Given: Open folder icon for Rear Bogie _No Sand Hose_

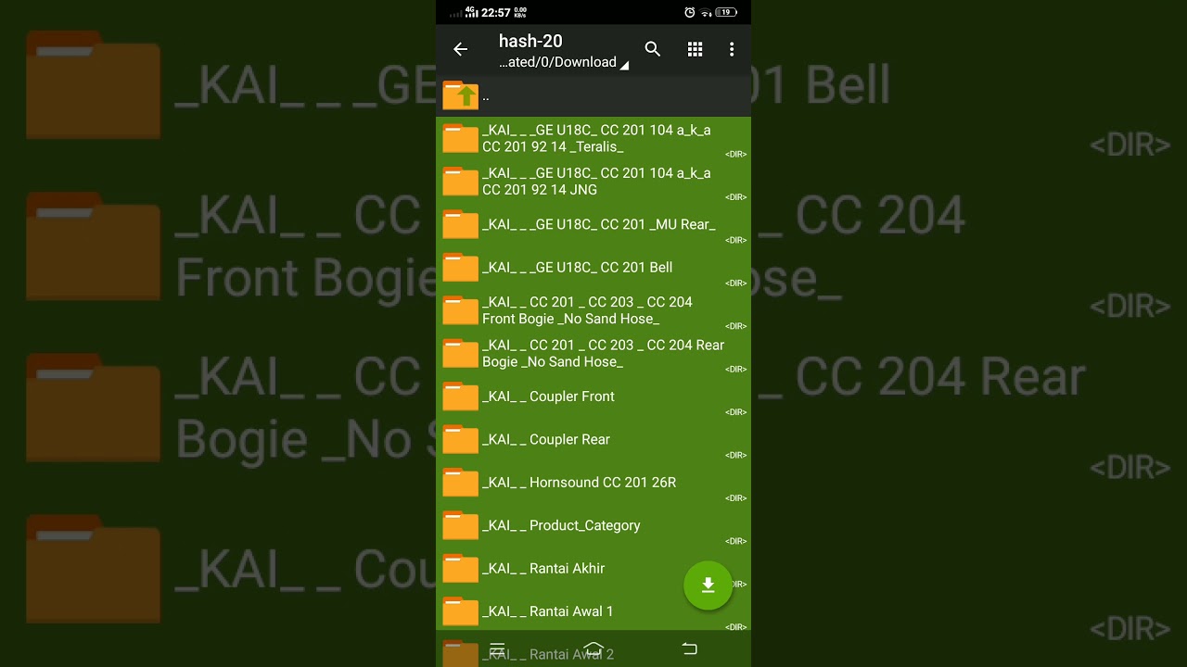Looking at the screenshot, I should (x=460, y=353).
